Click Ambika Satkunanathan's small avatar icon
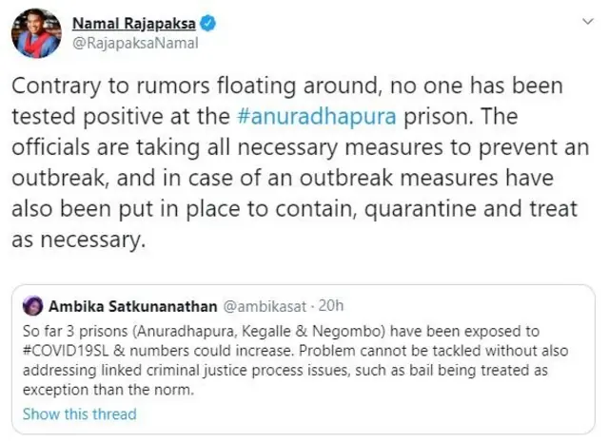 pos(33,308)
